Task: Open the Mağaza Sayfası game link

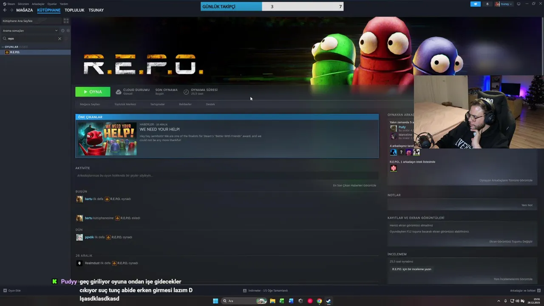Action: [90, 104]
